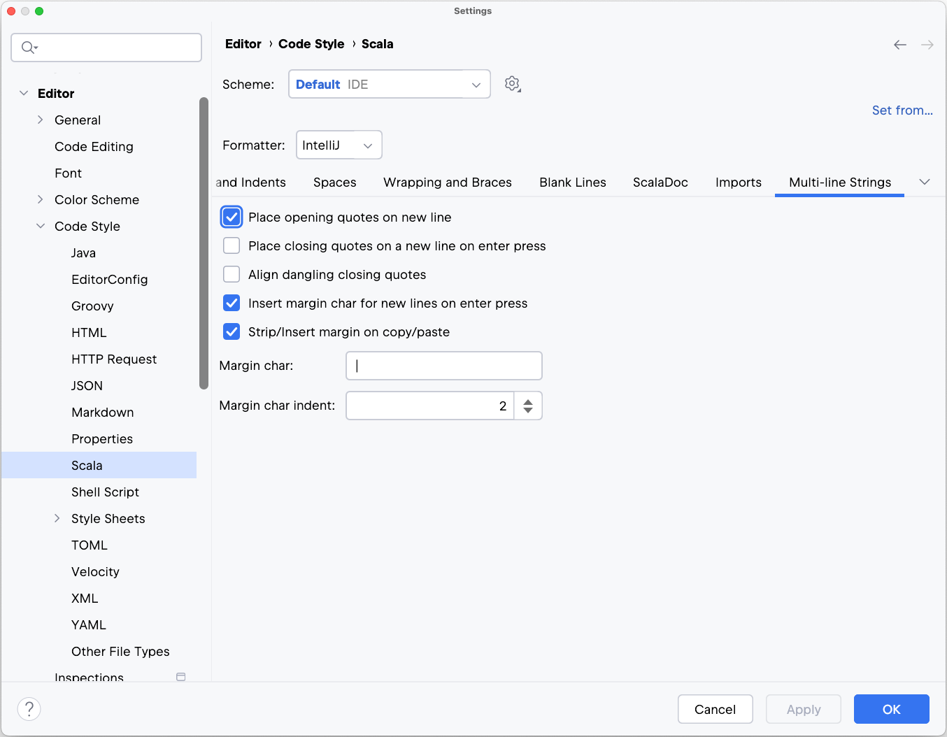Open the overflow tabs chevron
This screenshot has width=947, height=737.
(925, 181)
